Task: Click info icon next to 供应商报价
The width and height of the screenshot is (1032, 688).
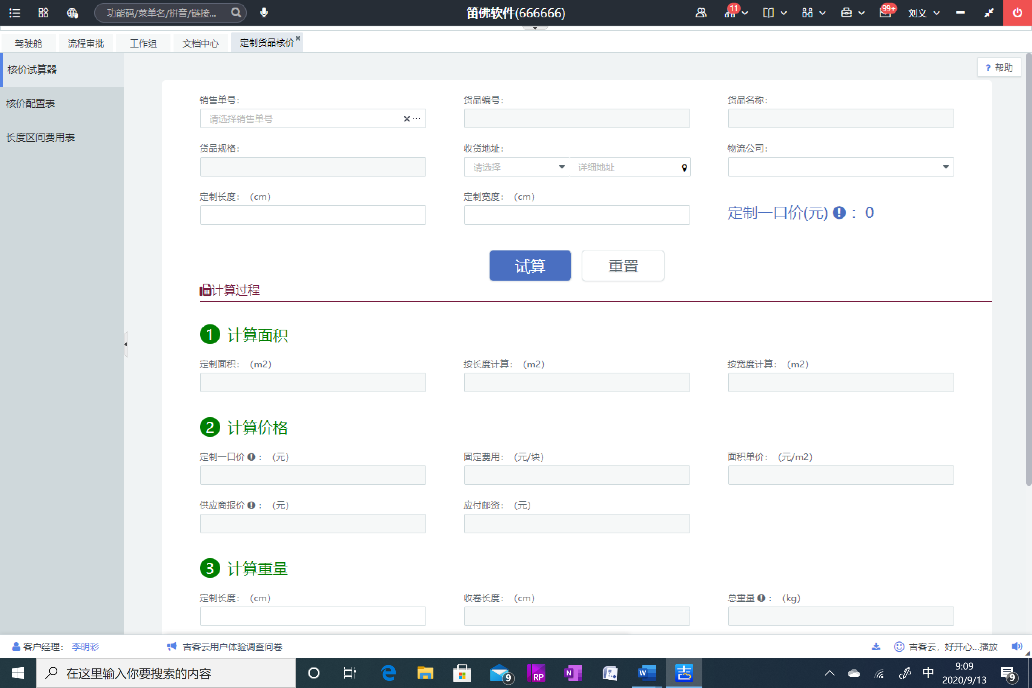Action: 252,505
